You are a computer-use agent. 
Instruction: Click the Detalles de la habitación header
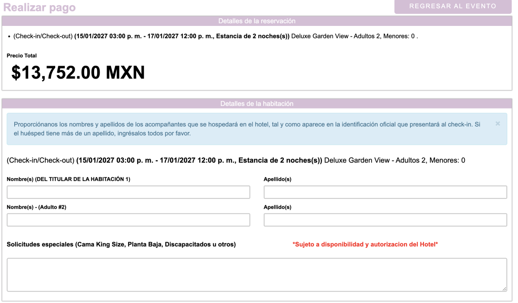(257, 104)
